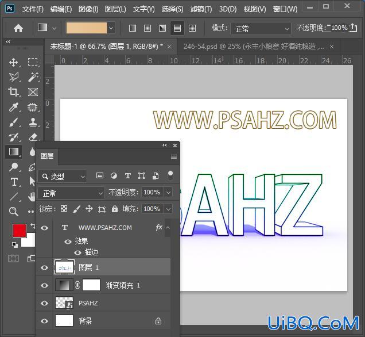
Task: Select the Magic Wand tool
Action: [33, 77]
